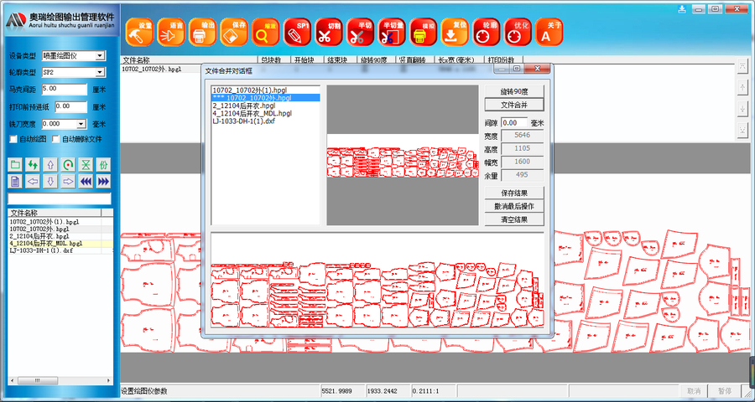Select the 缩放 magnifier zoom icon
Screen dimensions: 755x402
tap(265, 32)
